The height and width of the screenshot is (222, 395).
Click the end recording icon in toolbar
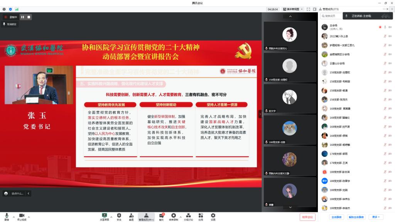point(173,215)
